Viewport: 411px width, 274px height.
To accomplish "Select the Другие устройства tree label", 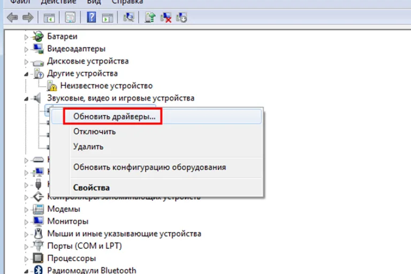I will coord(82,73).
